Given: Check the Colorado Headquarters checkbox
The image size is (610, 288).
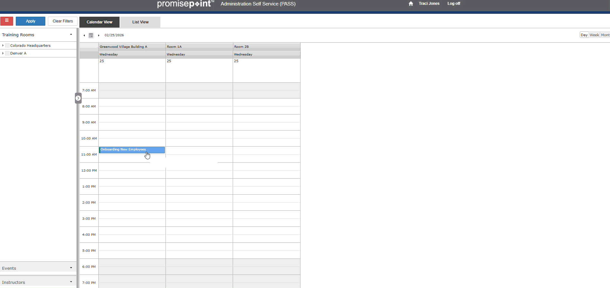Looking at the screenshot, I should pyautogui.click(x=7, y=46).
